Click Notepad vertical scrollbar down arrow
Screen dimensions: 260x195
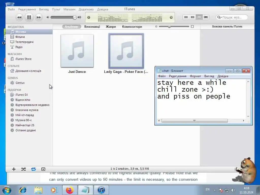coord(248,116)
